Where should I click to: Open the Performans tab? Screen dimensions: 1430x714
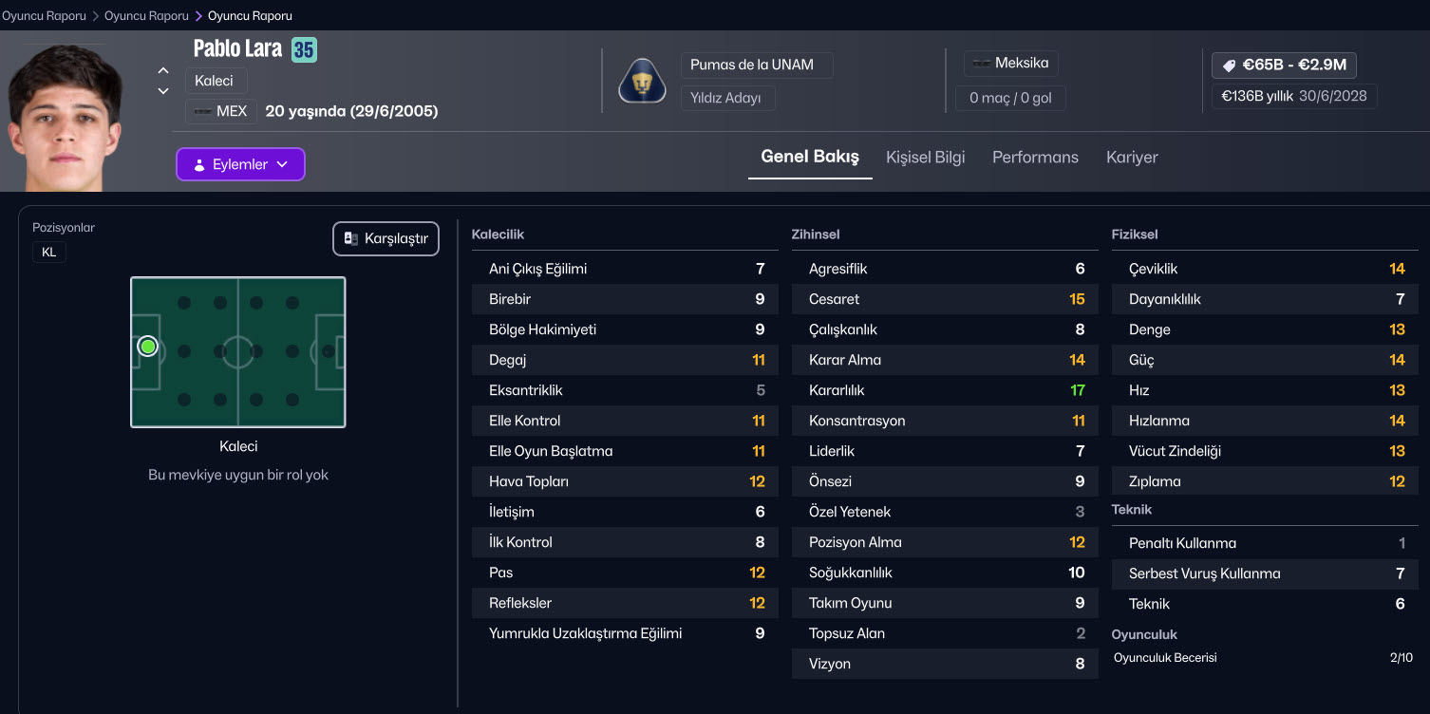tap(1035, 158)
